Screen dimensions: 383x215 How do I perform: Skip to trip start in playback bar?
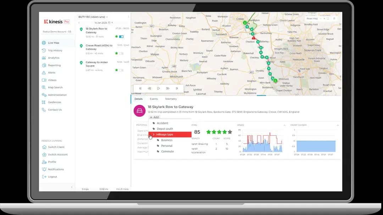click(x=140, y=89)
